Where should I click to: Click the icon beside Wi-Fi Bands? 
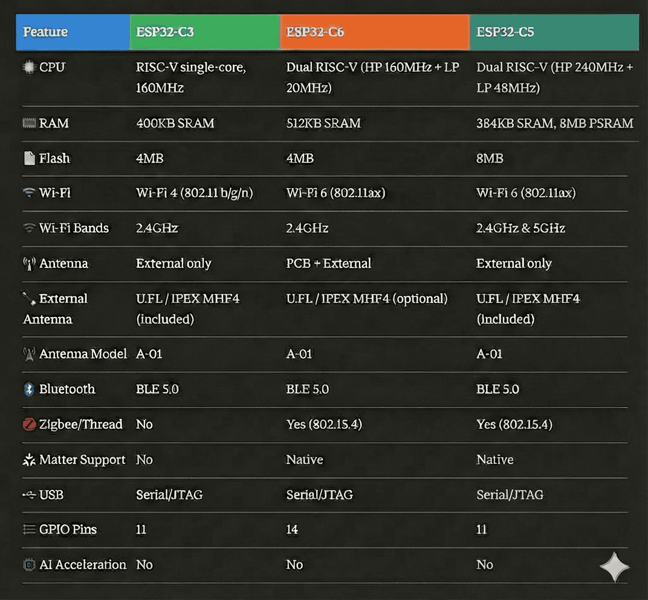[28, 228]
